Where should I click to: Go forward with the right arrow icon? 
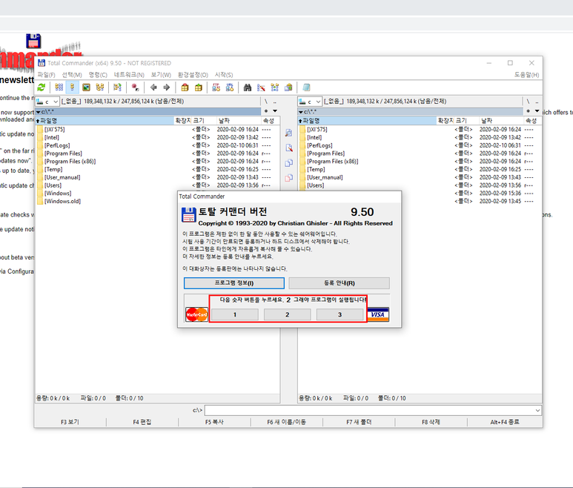click(167, 88)
